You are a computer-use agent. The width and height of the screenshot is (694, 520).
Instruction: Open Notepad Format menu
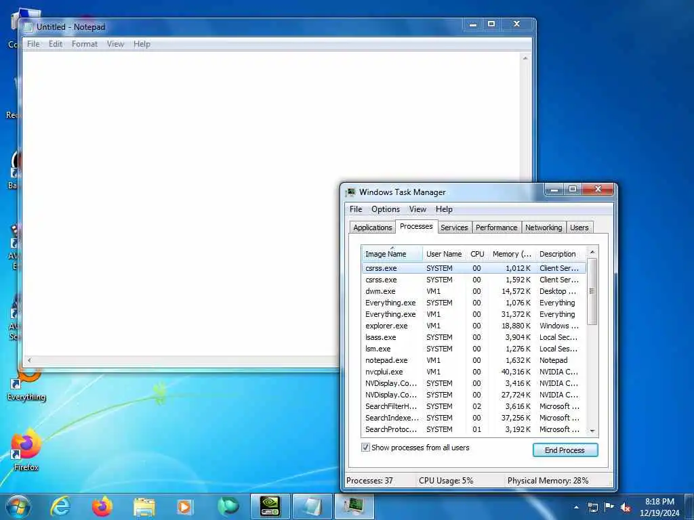pyautogui.click(x=85, y=44)
